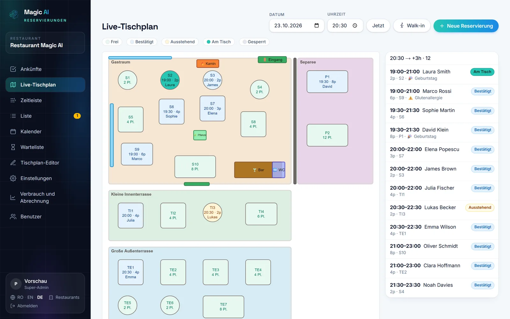Click the Warteliste hourglass icon
The image size is (510, 319).
coord(13,147)
